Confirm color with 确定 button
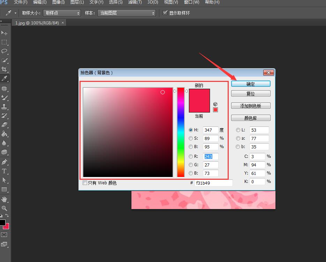326x262 pixels. click(x=251, y=84)
